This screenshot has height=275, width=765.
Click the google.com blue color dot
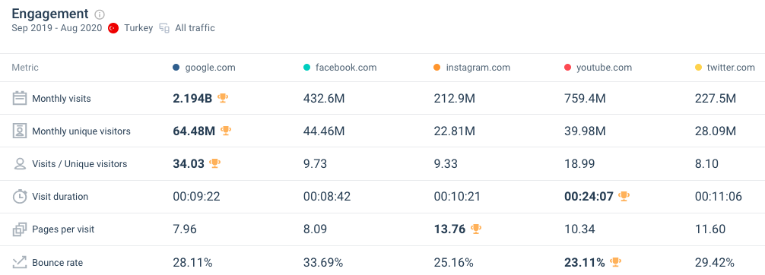pyautogui.click(x=176, y=68)
